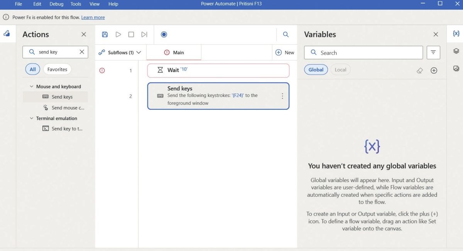Collapse the Terminal emulation group

point(32,118)
